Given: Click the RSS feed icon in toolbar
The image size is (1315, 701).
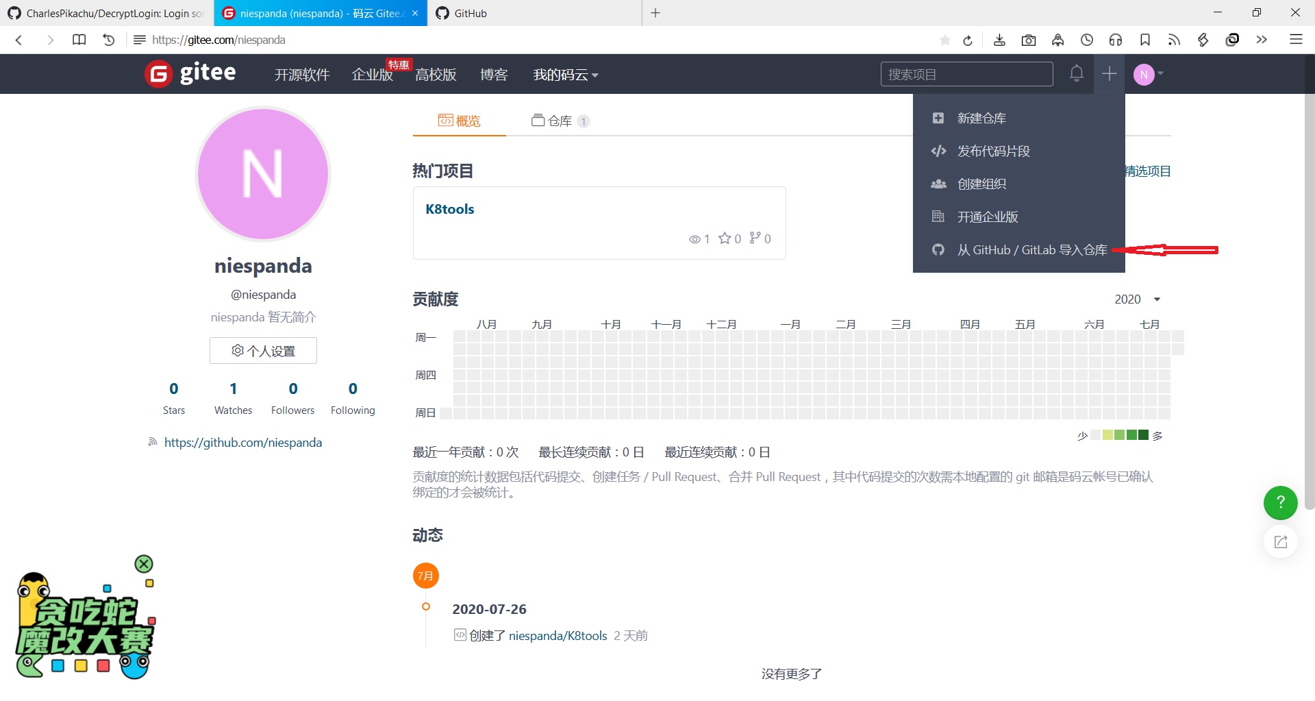Looking at the screenshot, I should pyautogui.click(x=1174, y=40).
